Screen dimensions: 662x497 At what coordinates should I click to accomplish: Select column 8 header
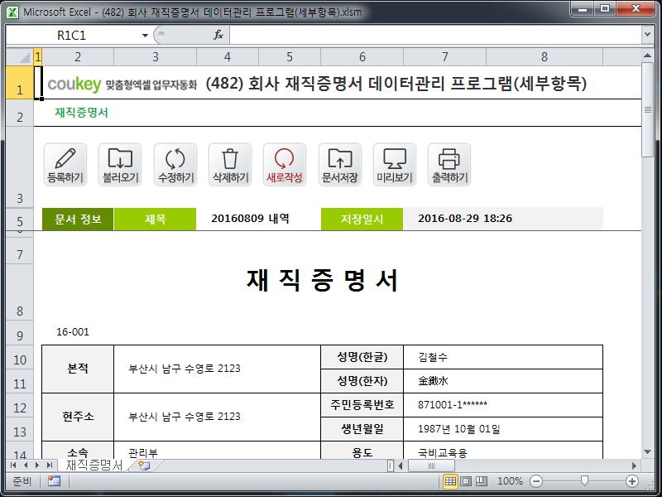pyautogui.click(x=544, y=57)
